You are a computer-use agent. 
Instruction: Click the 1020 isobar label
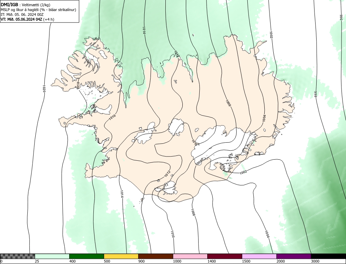click(x=44, y=88)
